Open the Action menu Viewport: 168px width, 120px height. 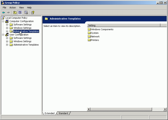[13, 8]
